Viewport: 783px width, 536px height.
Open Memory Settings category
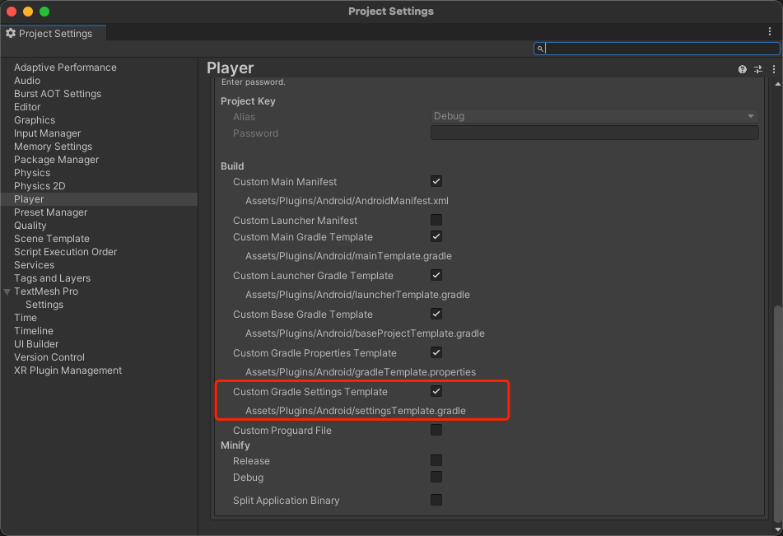53,147
